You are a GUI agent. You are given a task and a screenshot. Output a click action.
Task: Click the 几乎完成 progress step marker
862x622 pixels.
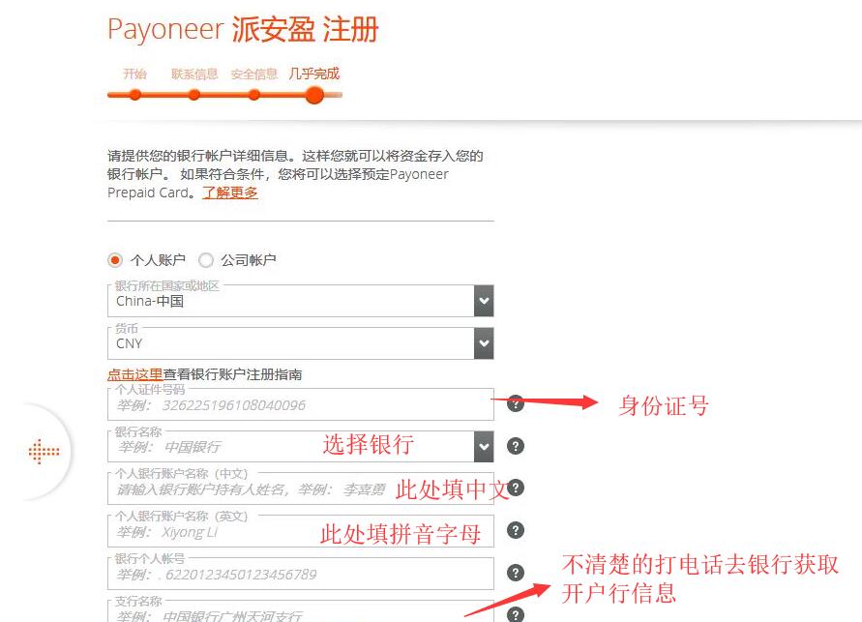point(314,94)
